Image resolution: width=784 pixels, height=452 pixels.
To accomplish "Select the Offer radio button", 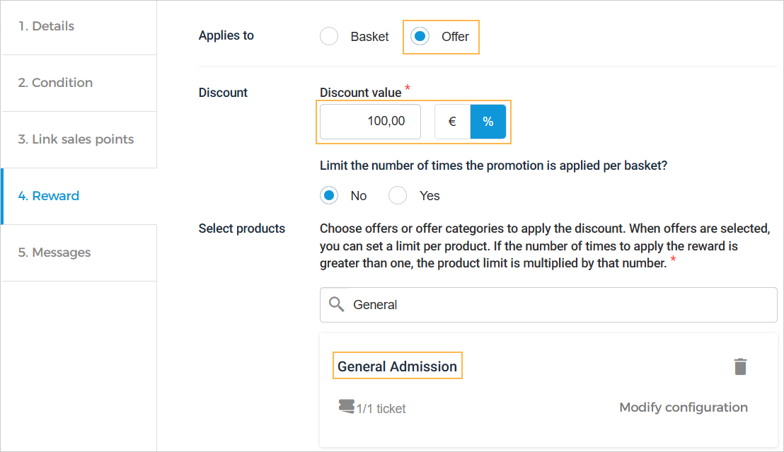I will click(x=420, y=36).
